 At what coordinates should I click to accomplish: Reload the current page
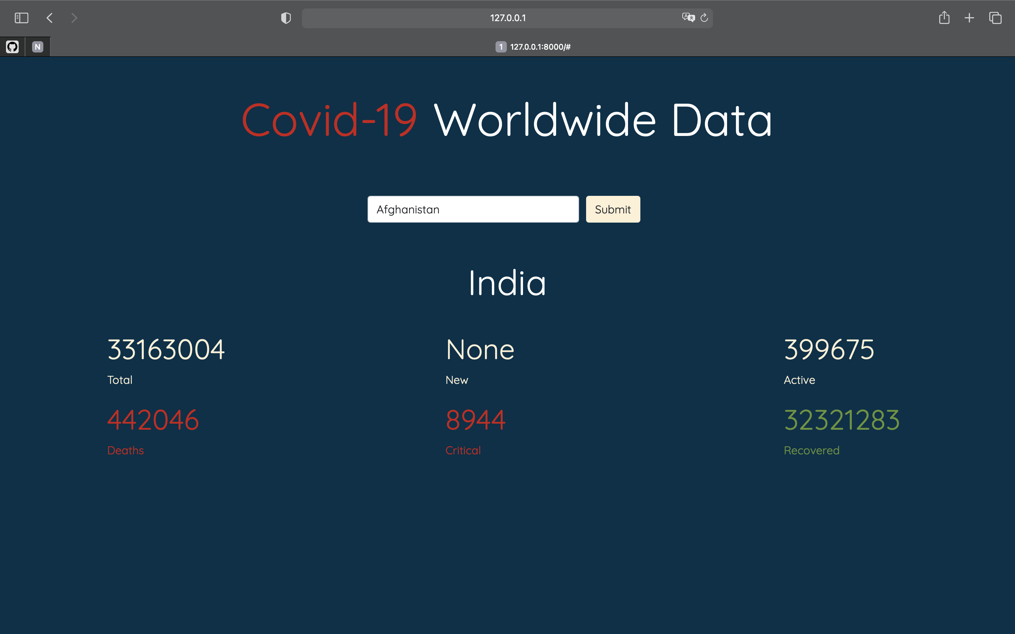703,18
